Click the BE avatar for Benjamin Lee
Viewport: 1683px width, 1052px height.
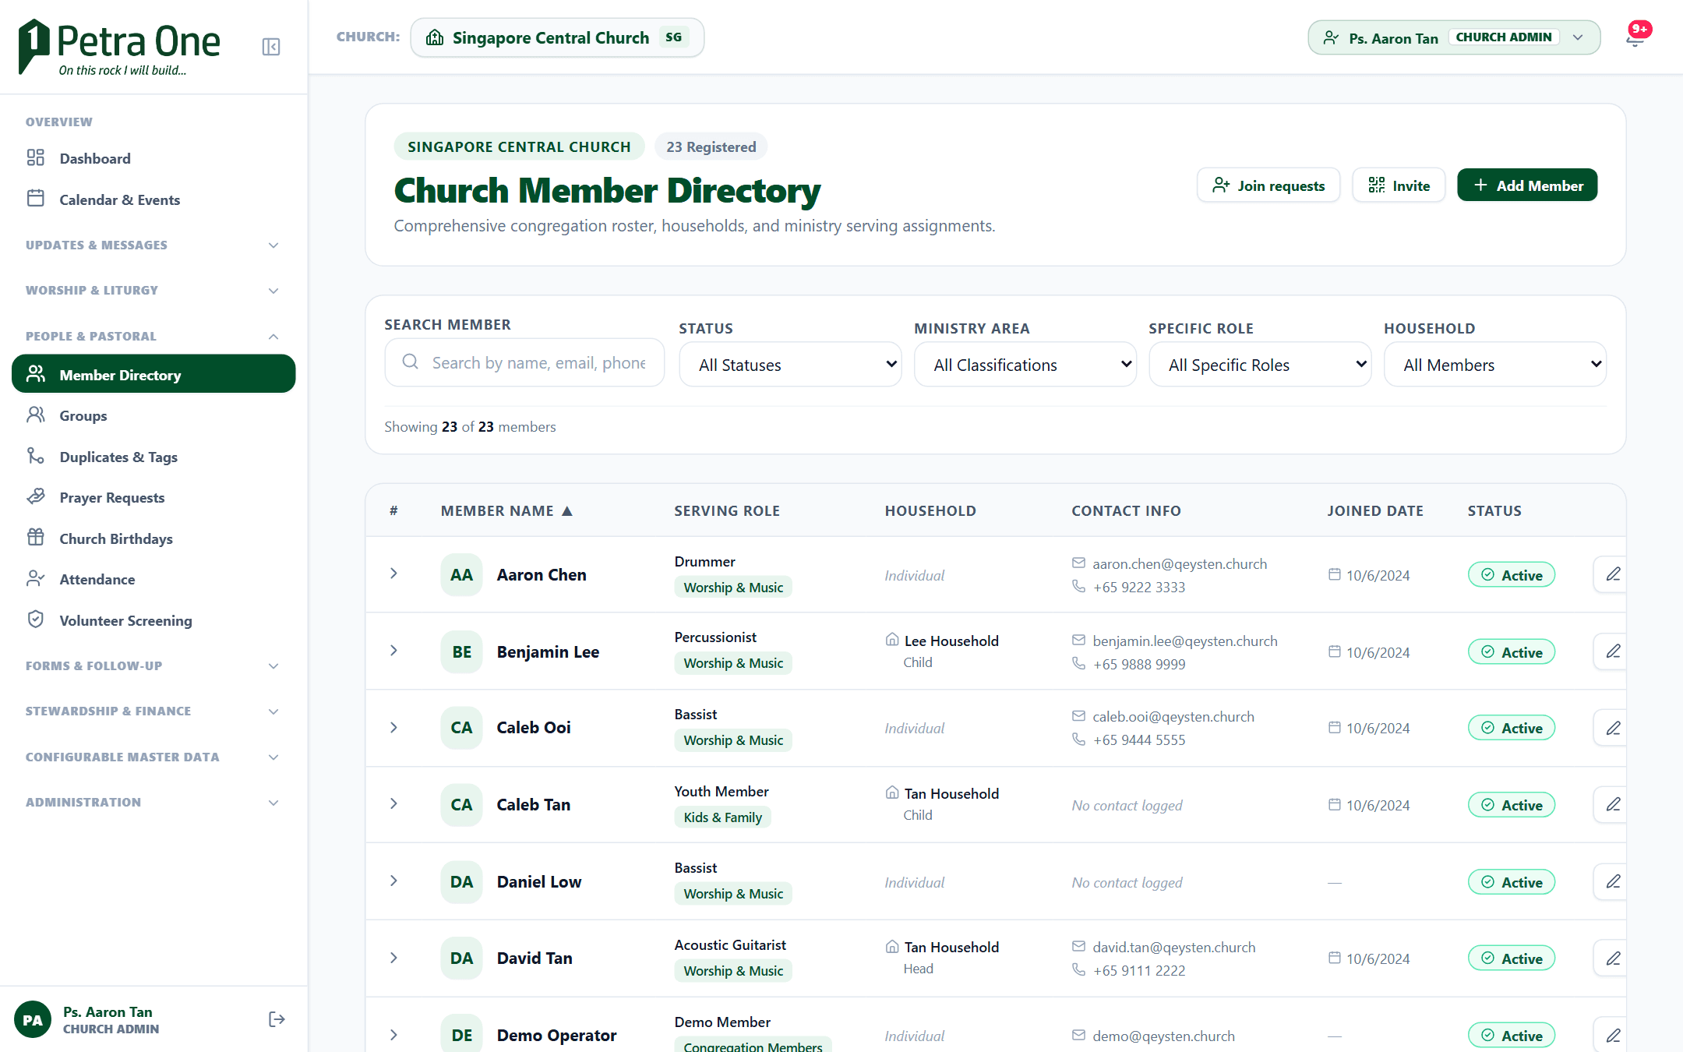tap(461, 651)
